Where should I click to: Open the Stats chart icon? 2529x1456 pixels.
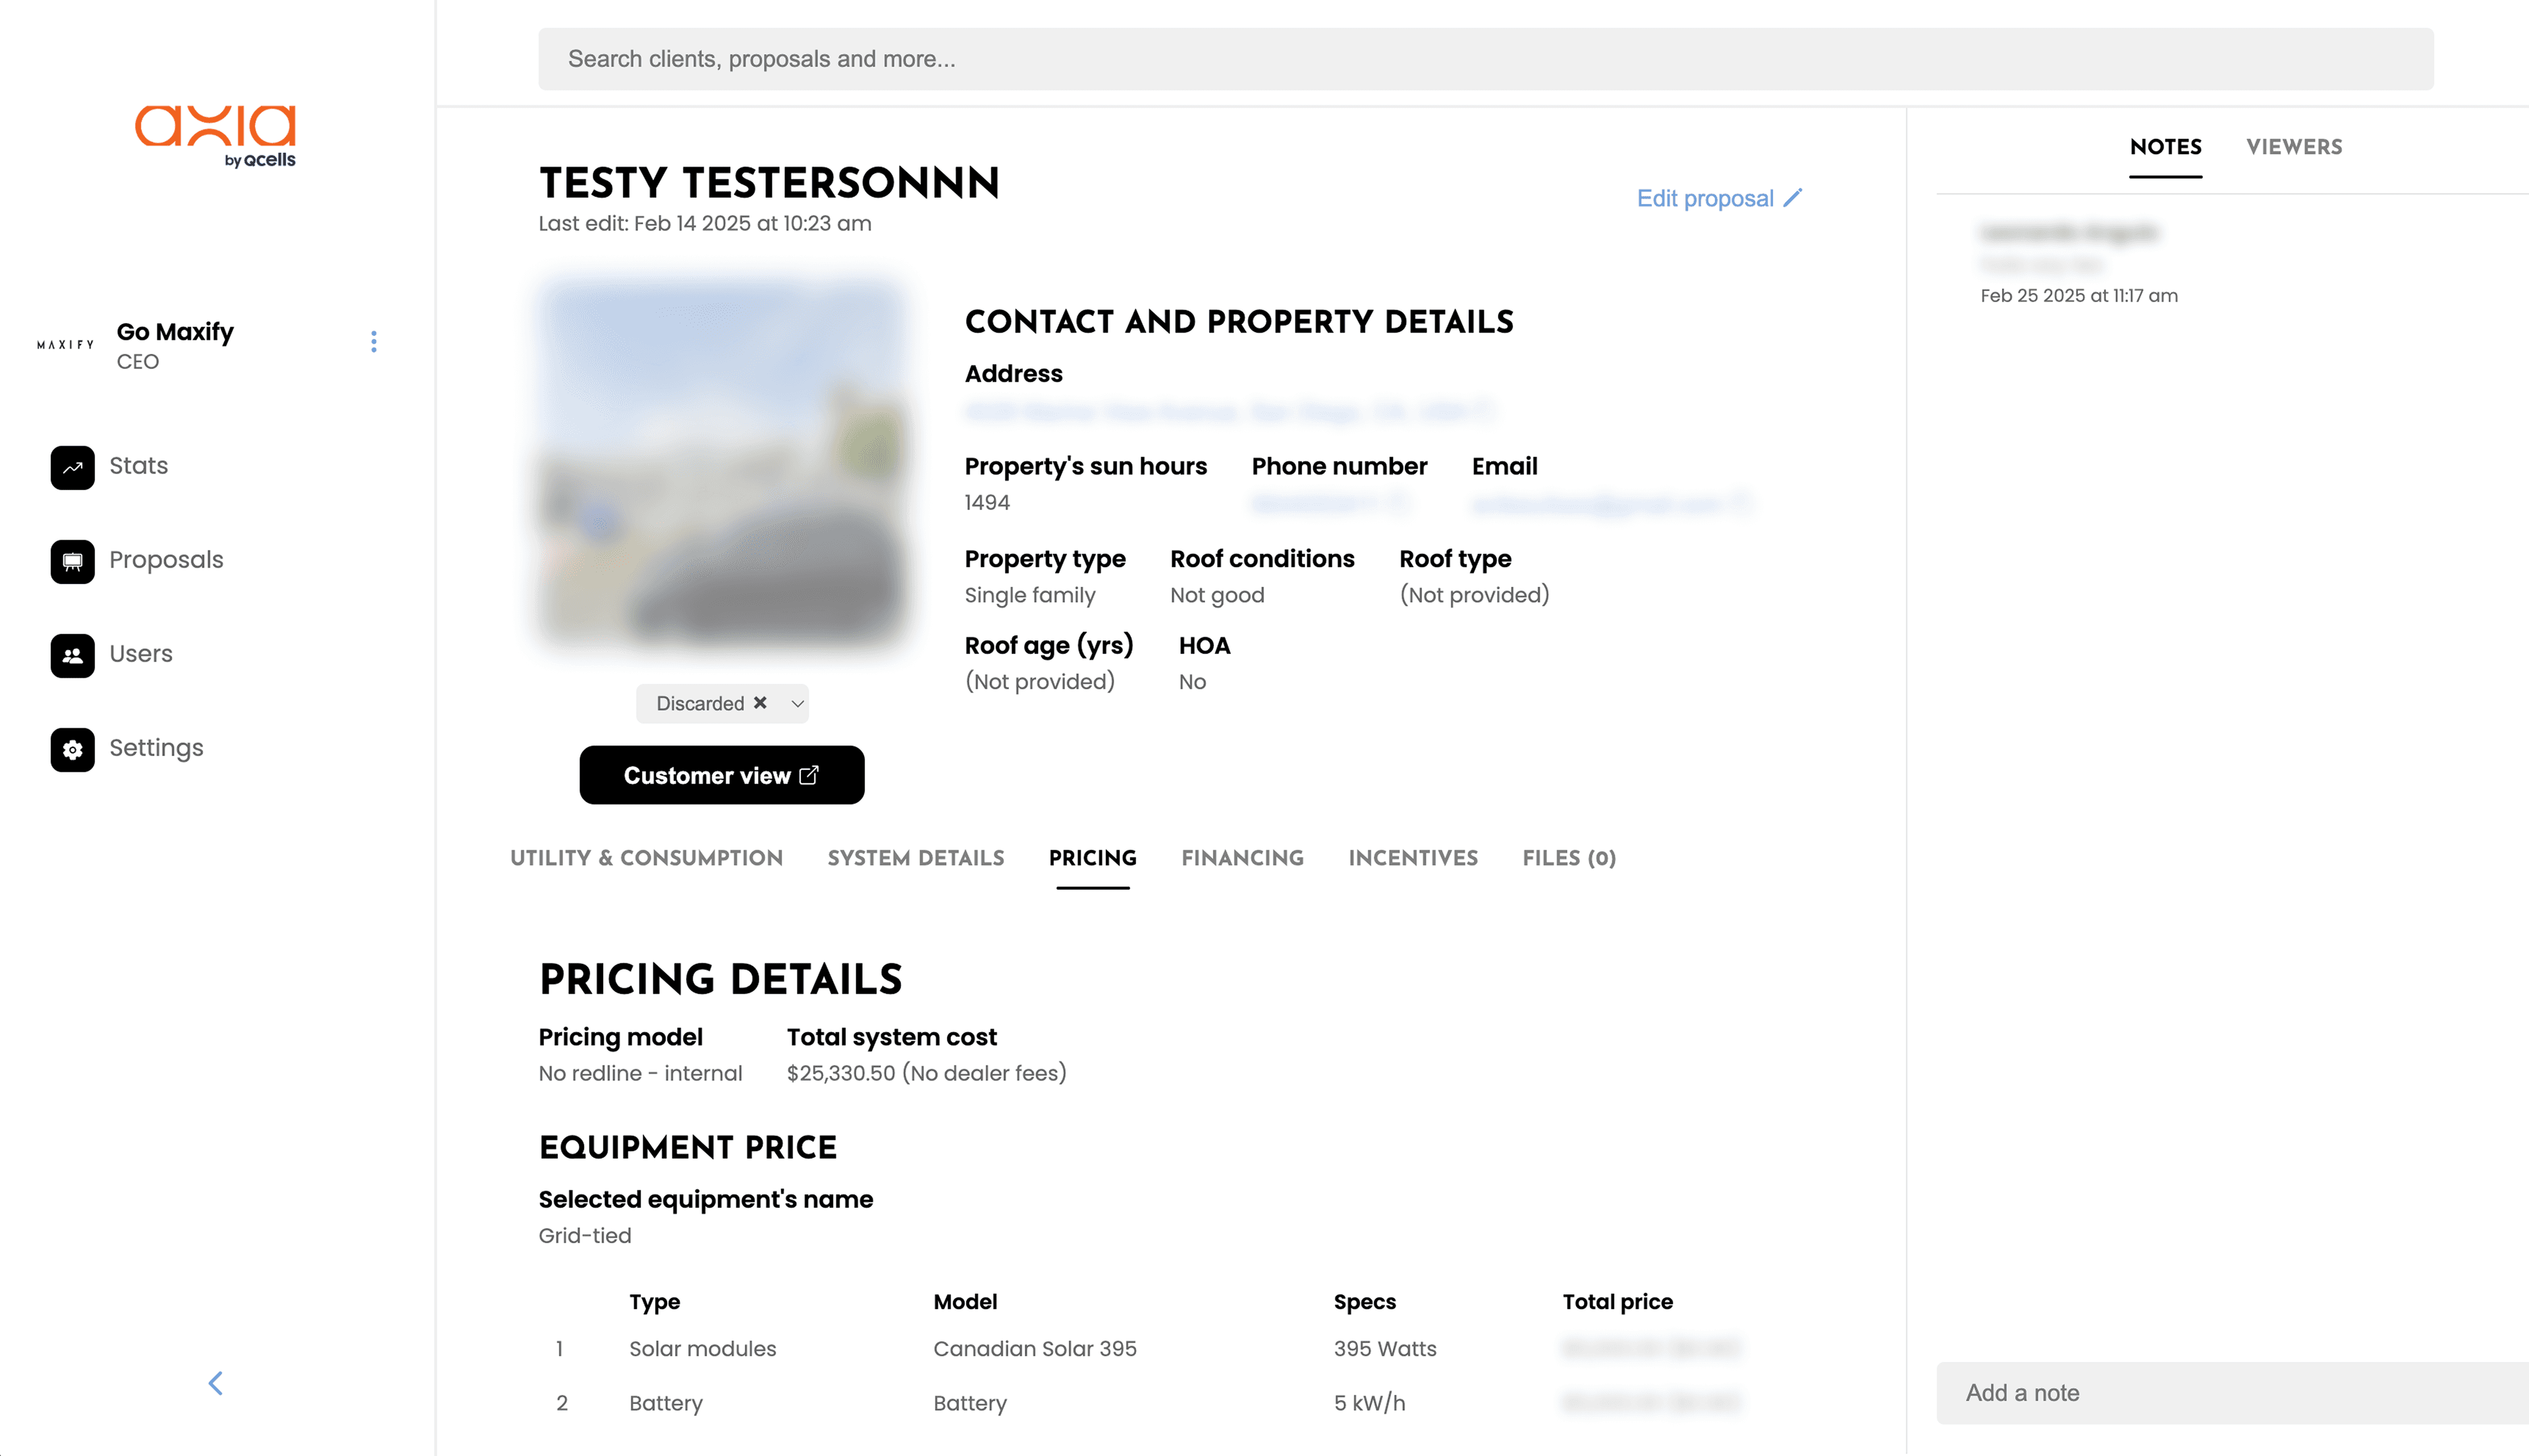(72, 467)
